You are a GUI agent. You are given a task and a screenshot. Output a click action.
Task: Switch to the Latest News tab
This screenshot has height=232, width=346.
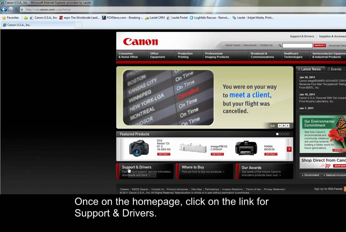(310, 69)
